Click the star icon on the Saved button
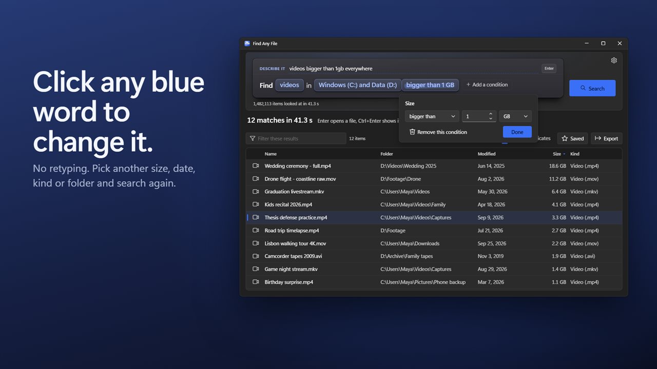Screen dimensions: 657x369 [x=565, y=138]
